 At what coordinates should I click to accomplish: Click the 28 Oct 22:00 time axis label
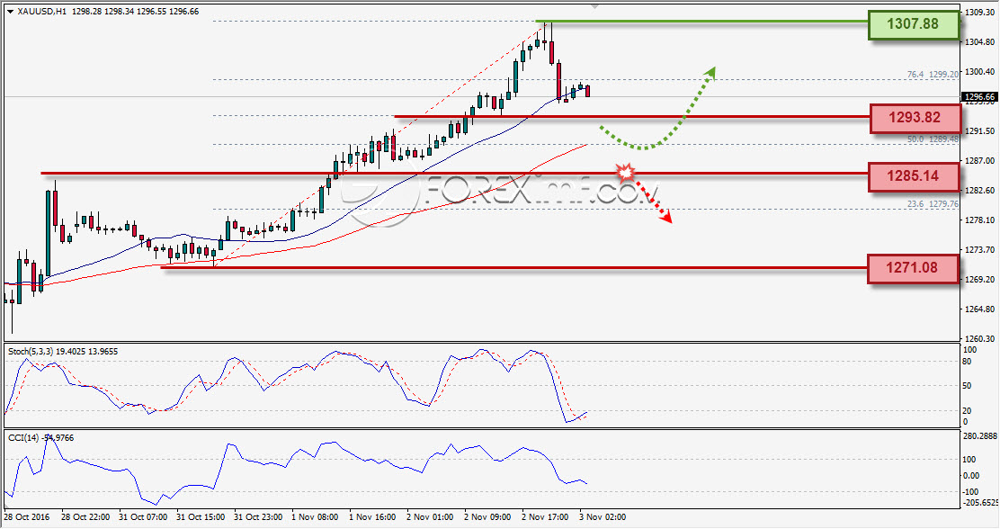(x=85, y=517)
